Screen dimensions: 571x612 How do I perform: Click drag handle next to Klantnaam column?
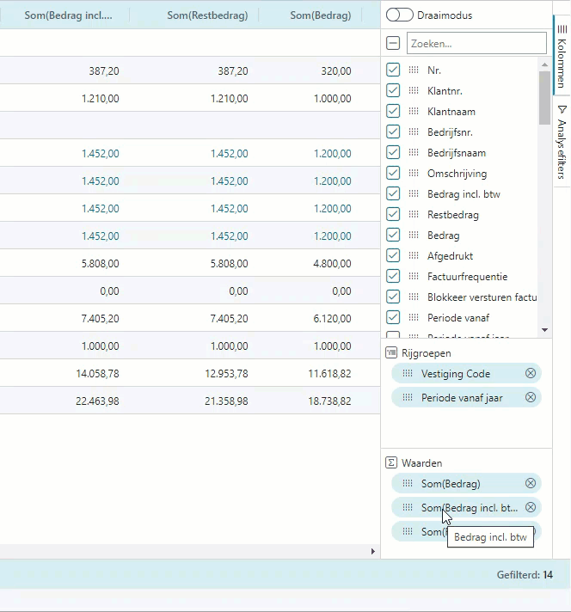click(414, 112)
